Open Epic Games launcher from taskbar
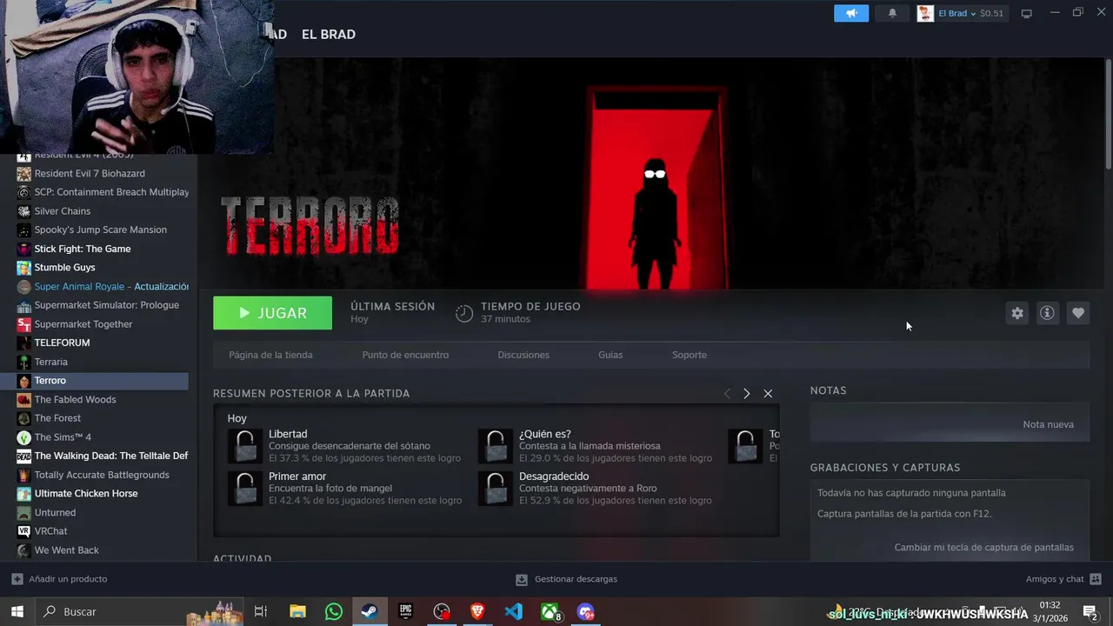The width and height of the screenshot is (1113, 626). point(406,612)
